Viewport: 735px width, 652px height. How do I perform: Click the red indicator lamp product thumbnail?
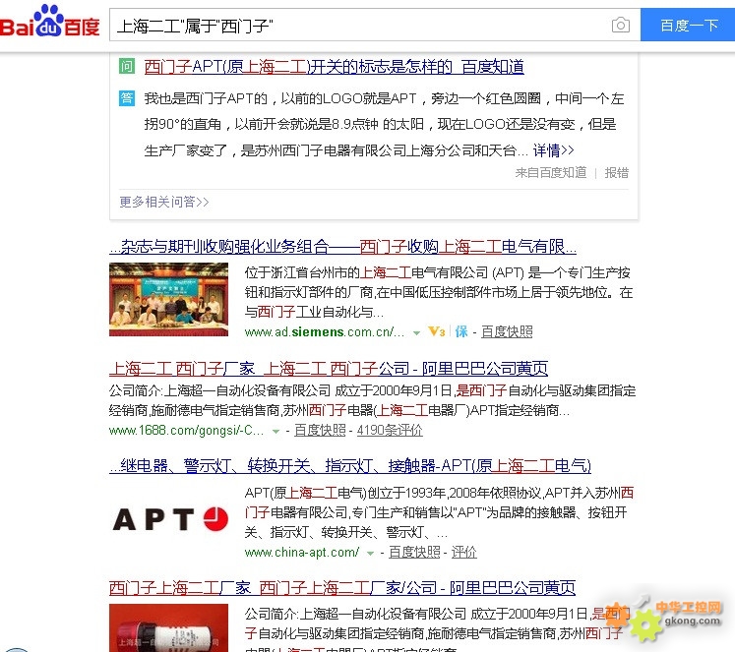pyautogui.click(x=169, y=627)
